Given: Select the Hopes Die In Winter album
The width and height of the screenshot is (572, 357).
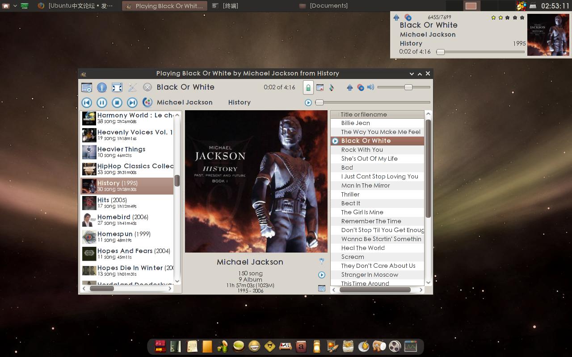Looking at the screenshot, I should point(127,271).
